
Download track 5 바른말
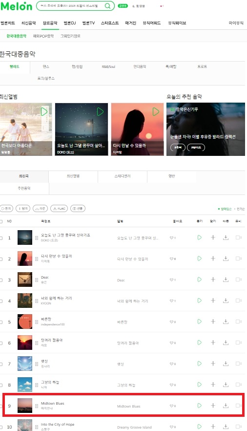pyautogui.click(x=226, y=322)
